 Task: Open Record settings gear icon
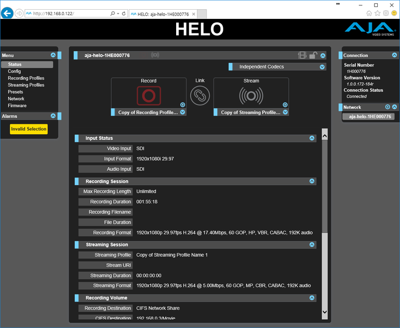tap(183, 105)
